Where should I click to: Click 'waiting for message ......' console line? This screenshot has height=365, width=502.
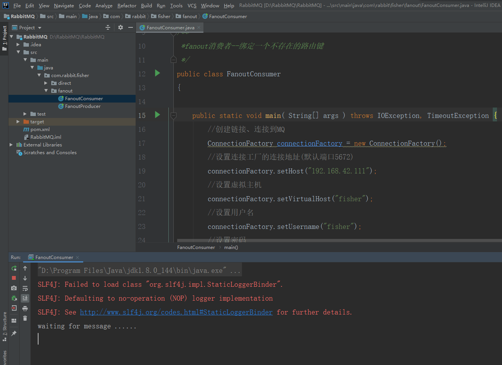pos(87,326)
